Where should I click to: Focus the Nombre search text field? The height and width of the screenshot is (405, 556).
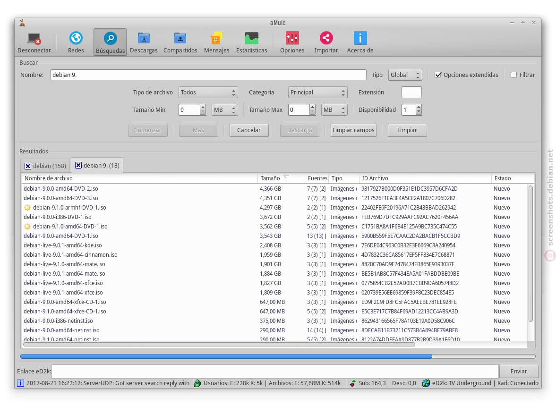208,75
